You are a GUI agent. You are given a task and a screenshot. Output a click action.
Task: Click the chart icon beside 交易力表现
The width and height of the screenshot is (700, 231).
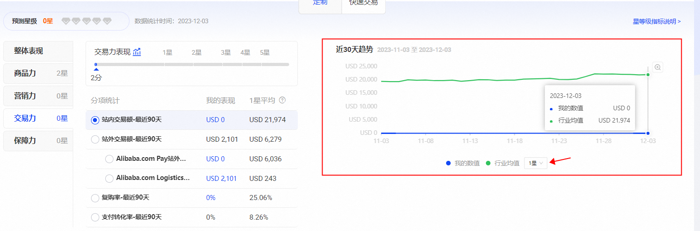click(137, 52)
